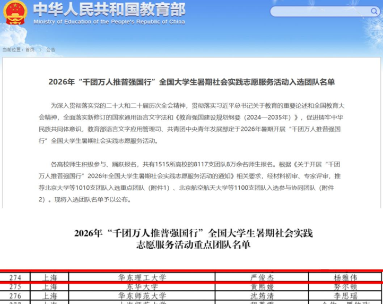The image size is (383, 304).
Task: Select the 黄熙媛 cell
Action: pyautogui.click(x=262, y=286)
